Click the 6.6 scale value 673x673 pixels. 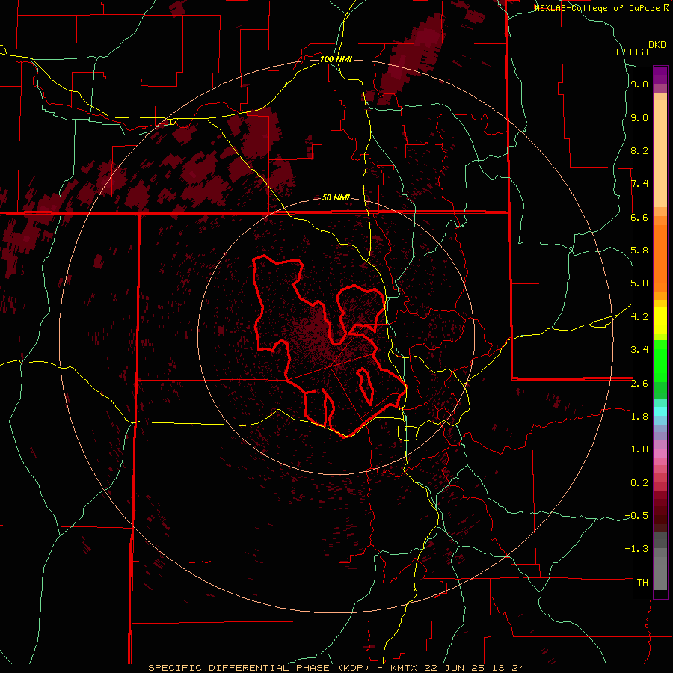[x=639, y=218]
